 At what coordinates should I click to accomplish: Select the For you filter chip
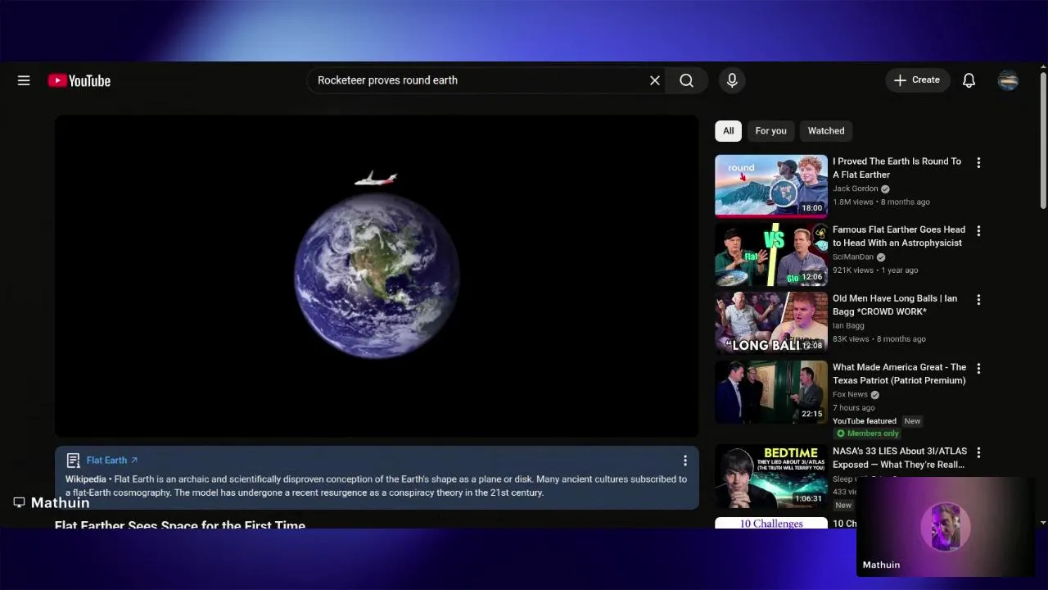coord(770,131)
